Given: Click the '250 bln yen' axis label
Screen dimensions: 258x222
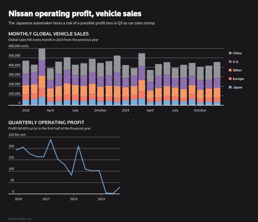Looking at the screenshot, I should [17, 135].
